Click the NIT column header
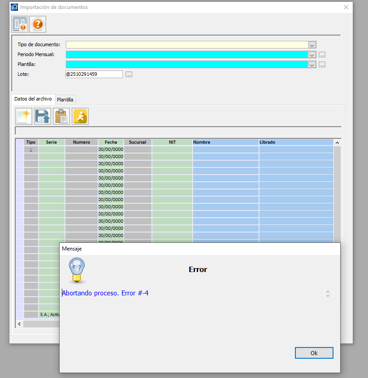The width and height of the screenshot is (368, 378). pyautogui.click(x=172, y=142)
